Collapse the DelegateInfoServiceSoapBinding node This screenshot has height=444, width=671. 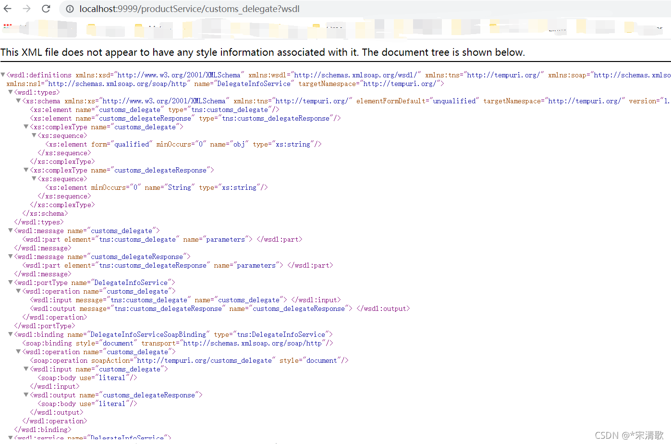(x=10, y=334)
